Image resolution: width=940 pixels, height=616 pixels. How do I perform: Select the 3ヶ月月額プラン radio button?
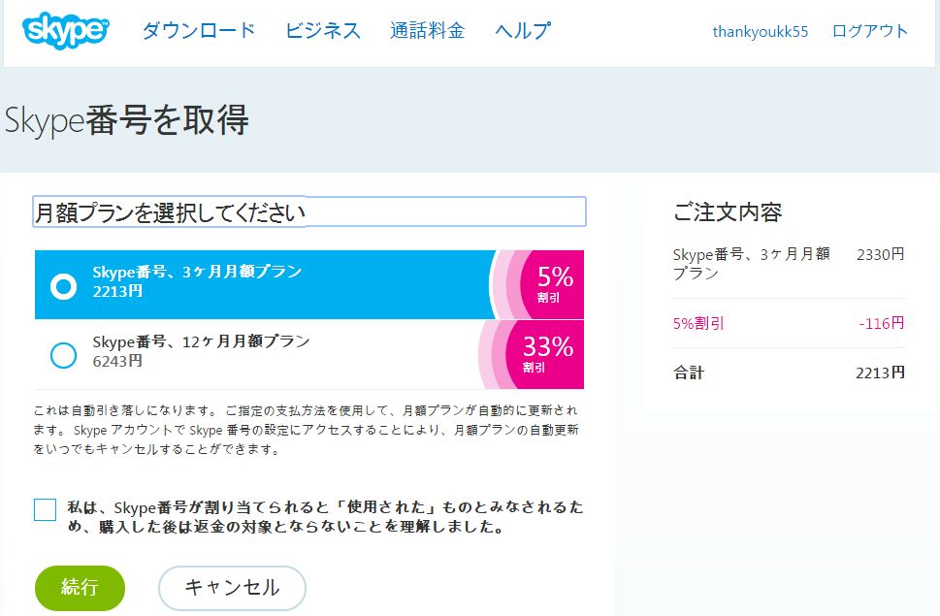coord(64,286)
